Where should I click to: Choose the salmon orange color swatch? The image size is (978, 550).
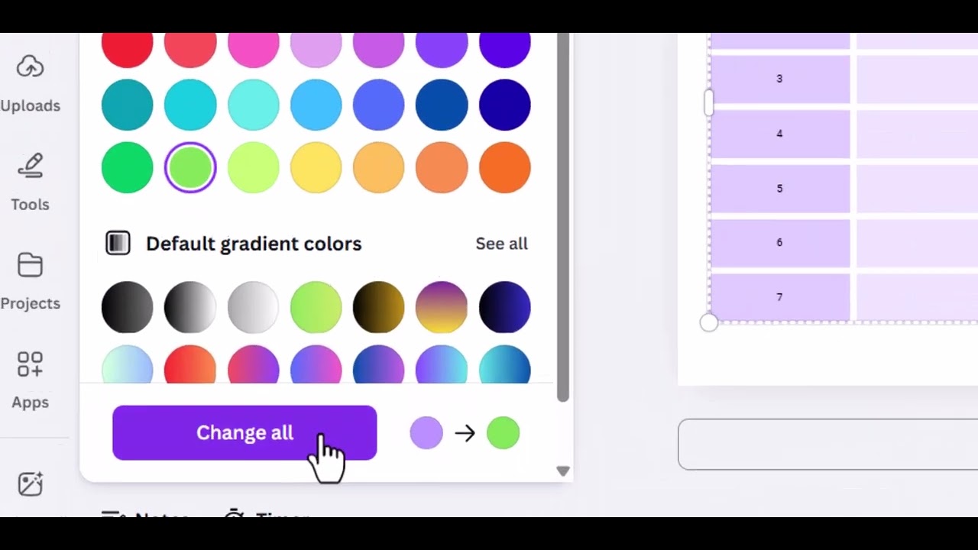point(442,167)
